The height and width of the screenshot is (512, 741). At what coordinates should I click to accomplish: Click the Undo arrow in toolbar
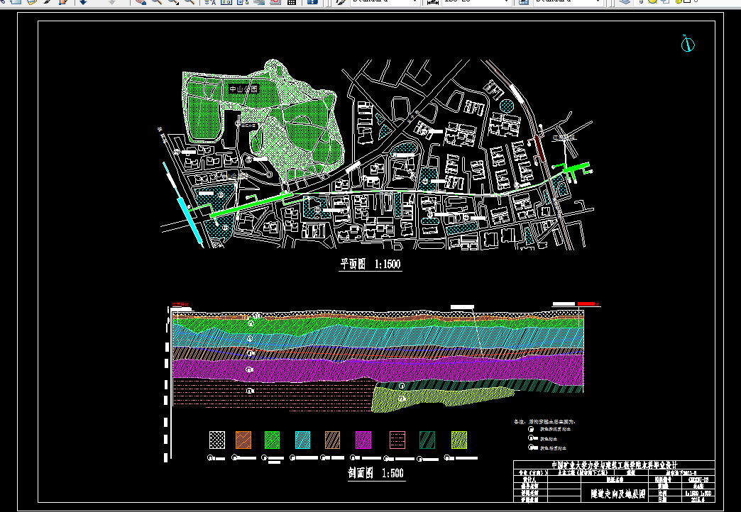pyautogui.click(x=84, y=1)
